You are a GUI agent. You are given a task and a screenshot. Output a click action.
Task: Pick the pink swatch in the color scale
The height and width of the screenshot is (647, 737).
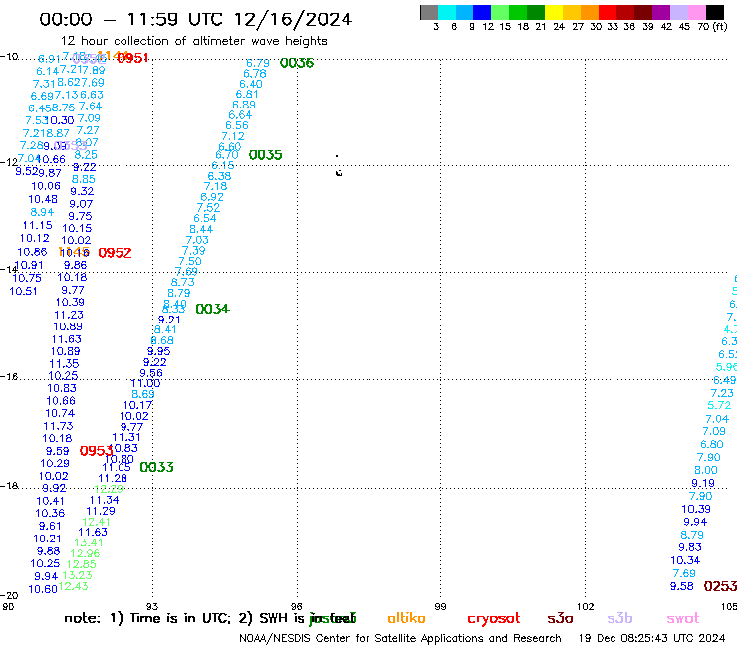pyautogui.click(x=696, y=12)
